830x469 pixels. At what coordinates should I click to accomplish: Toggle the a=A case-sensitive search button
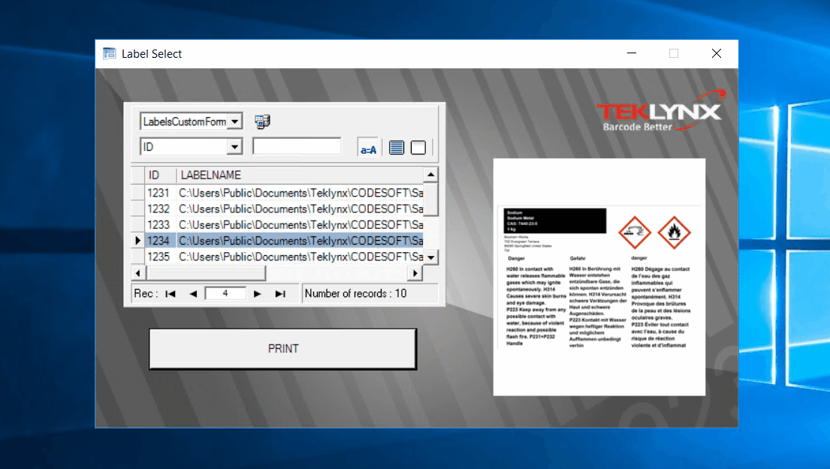pos(368,148)
